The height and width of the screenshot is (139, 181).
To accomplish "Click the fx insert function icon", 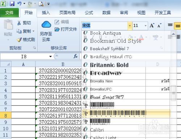I will (x=76, y=56).
